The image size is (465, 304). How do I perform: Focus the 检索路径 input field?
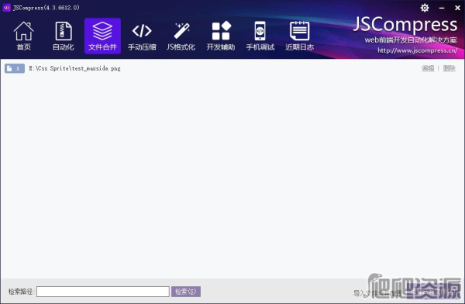103,292
